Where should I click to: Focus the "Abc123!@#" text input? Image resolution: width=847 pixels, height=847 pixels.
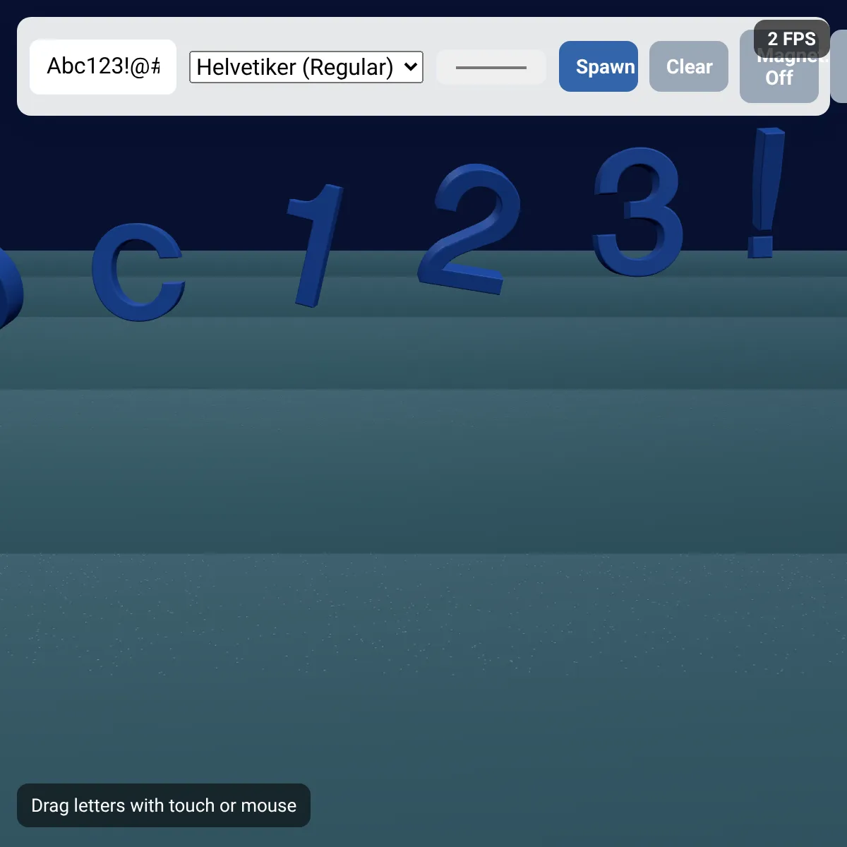pyautogui.click(x=103, y=66)
